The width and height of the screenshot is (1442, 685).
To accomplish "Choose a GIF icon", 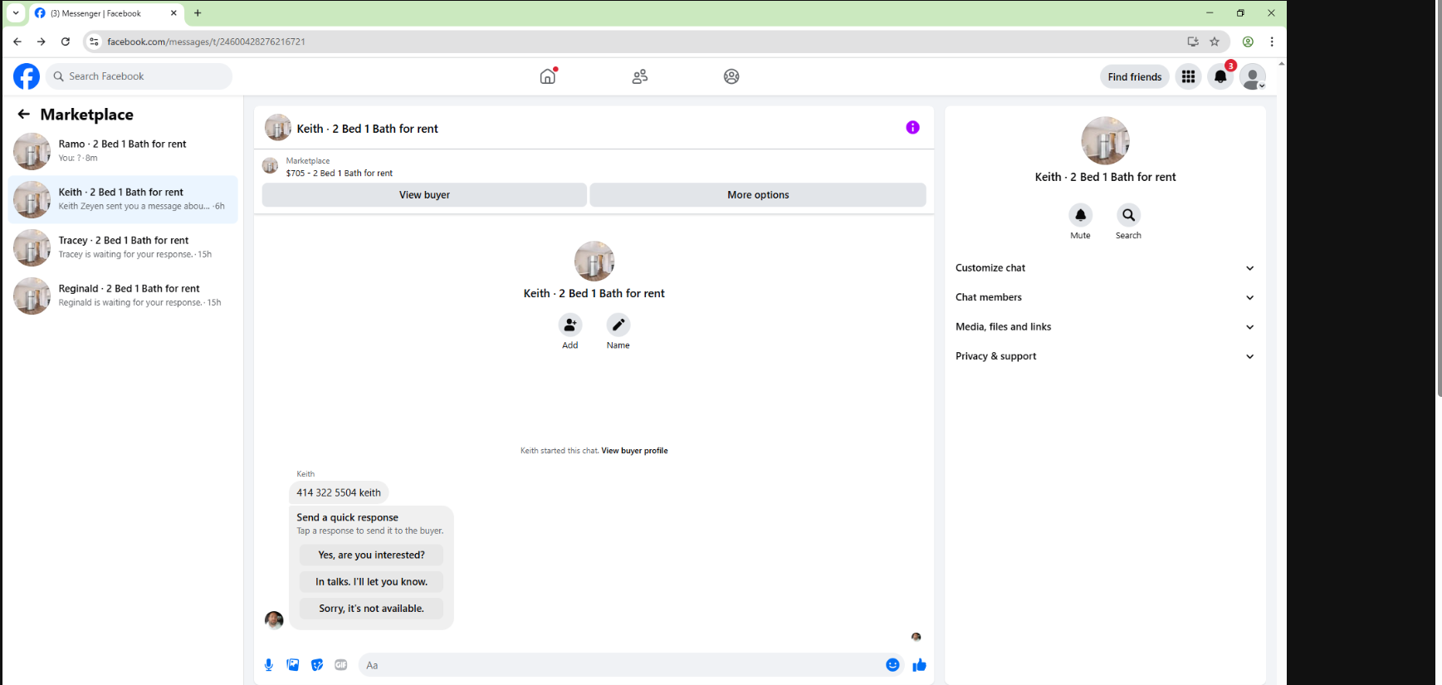I will pyautogui.click(x=341, y=665).
